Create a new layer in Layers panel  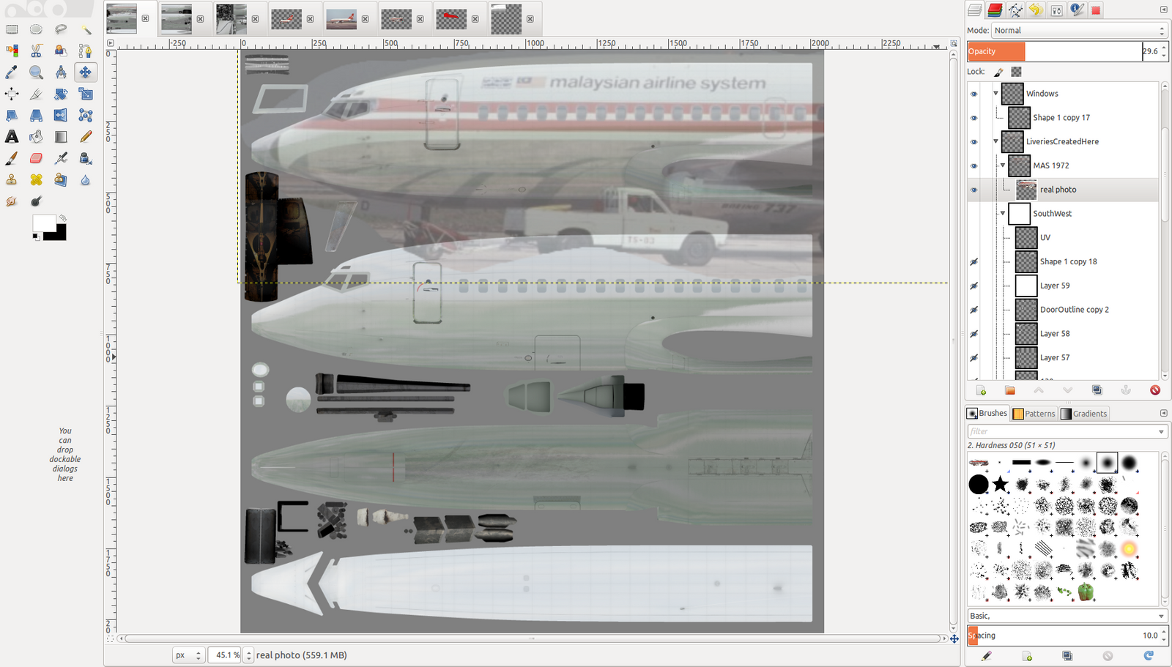pos(981,390)
